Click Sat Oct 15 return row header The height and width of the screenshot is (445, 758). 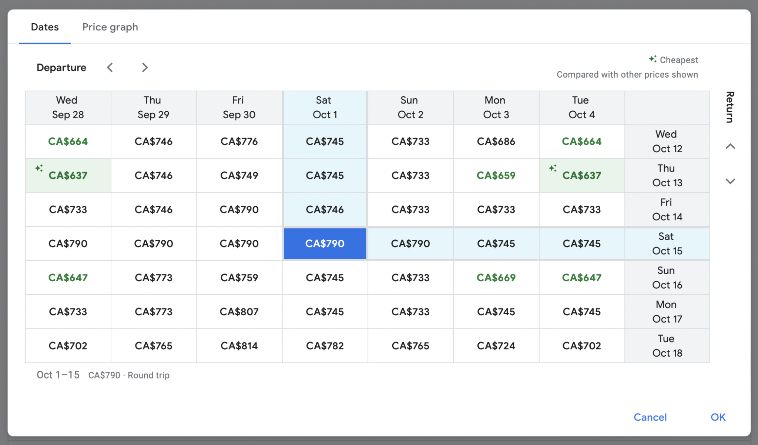pos(667,244)
